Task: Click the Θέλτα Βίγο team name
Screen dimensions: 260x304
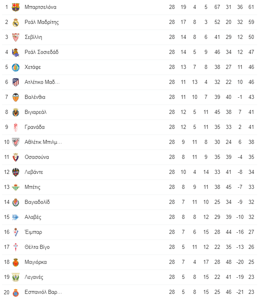Action: (37, 247)
